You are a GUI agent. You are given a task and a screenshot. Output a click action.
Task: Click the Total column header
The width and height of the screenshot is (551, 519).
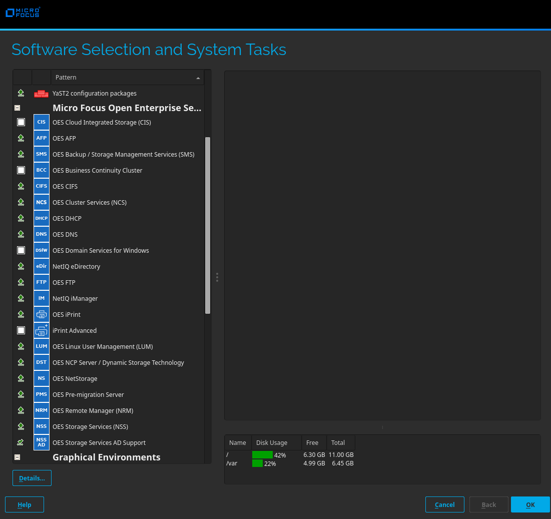[x=341, y=443]
